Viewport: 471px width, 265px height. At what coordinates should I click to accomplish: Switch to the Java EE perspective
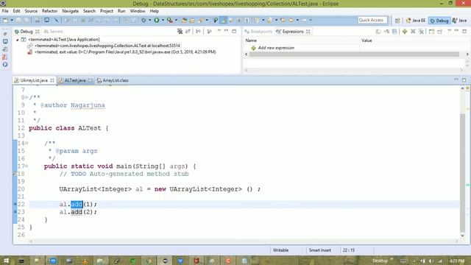point(415,21)
